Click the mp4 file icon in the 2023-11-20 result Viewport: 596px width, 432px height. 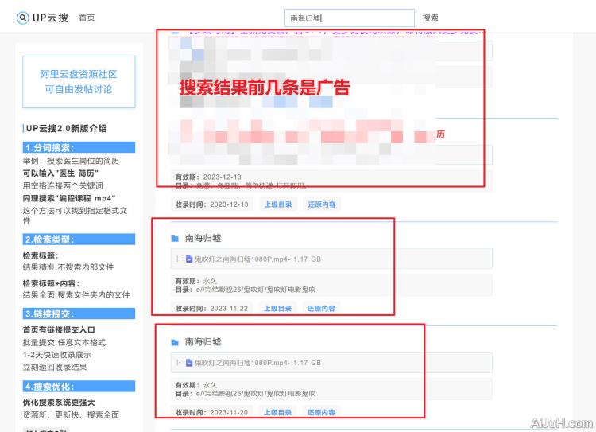[189, 363]
